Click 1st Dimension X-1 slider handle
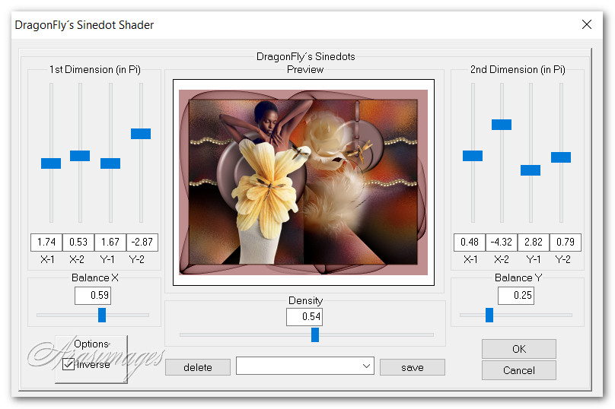The height and width of the screenshot is (409, 615). (x=51, y=163)
